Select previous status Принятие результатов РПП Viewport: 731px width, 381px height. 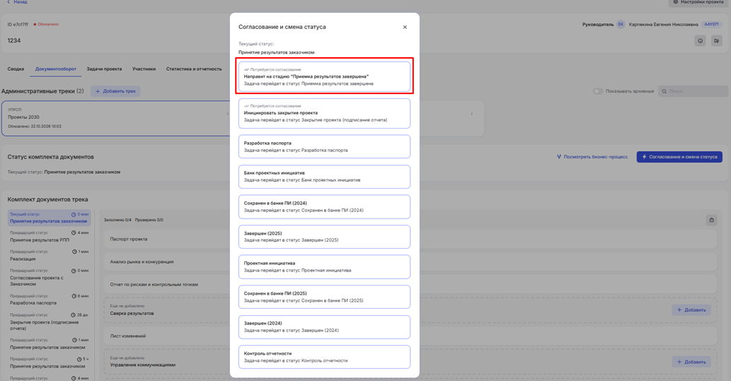(49, 237)
